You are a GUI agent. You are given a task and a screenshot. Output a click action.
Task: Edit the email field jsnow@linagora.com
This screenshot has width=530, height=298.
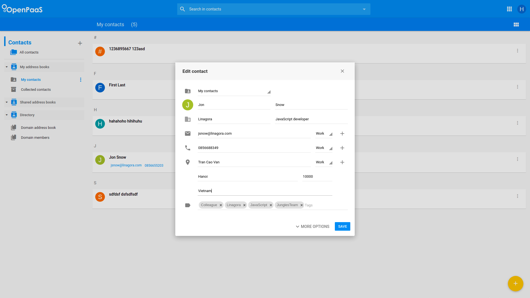click(x=254, y=134)
